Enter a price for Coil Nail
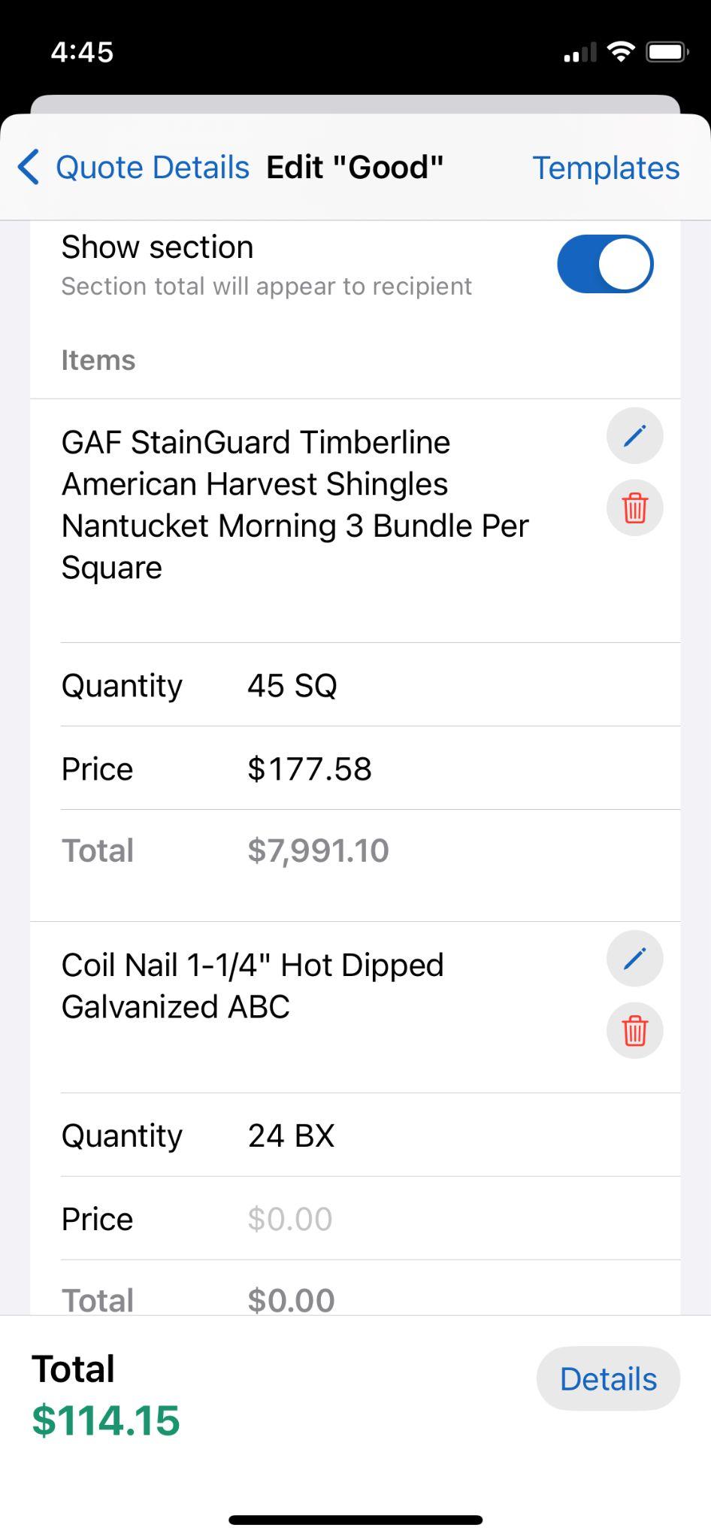This screenshot has width=711, height=1540. pyautogui.click(x=290, y=1219)
